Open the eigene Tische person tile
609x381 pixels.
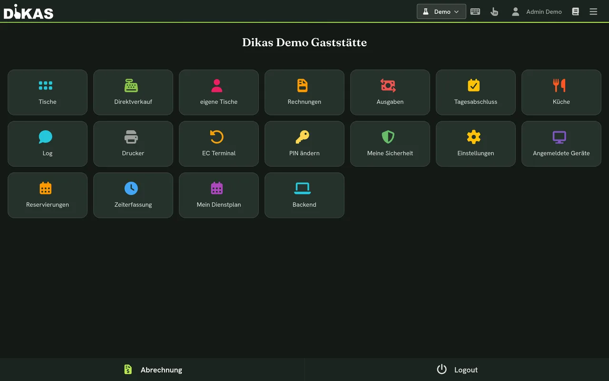pos(219,92)
